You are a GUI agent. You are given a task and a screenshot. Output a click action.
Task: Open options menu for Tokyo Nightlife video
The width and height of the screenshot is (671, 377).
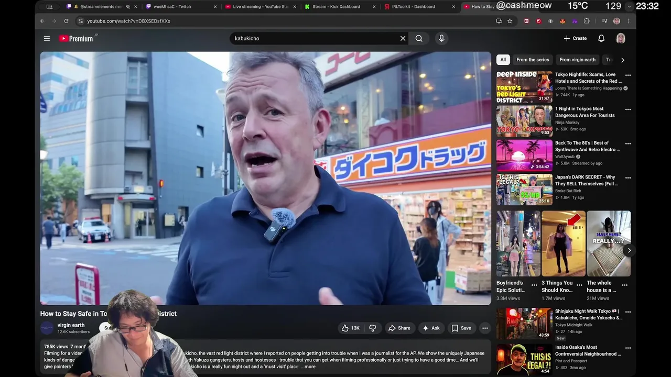628,75
